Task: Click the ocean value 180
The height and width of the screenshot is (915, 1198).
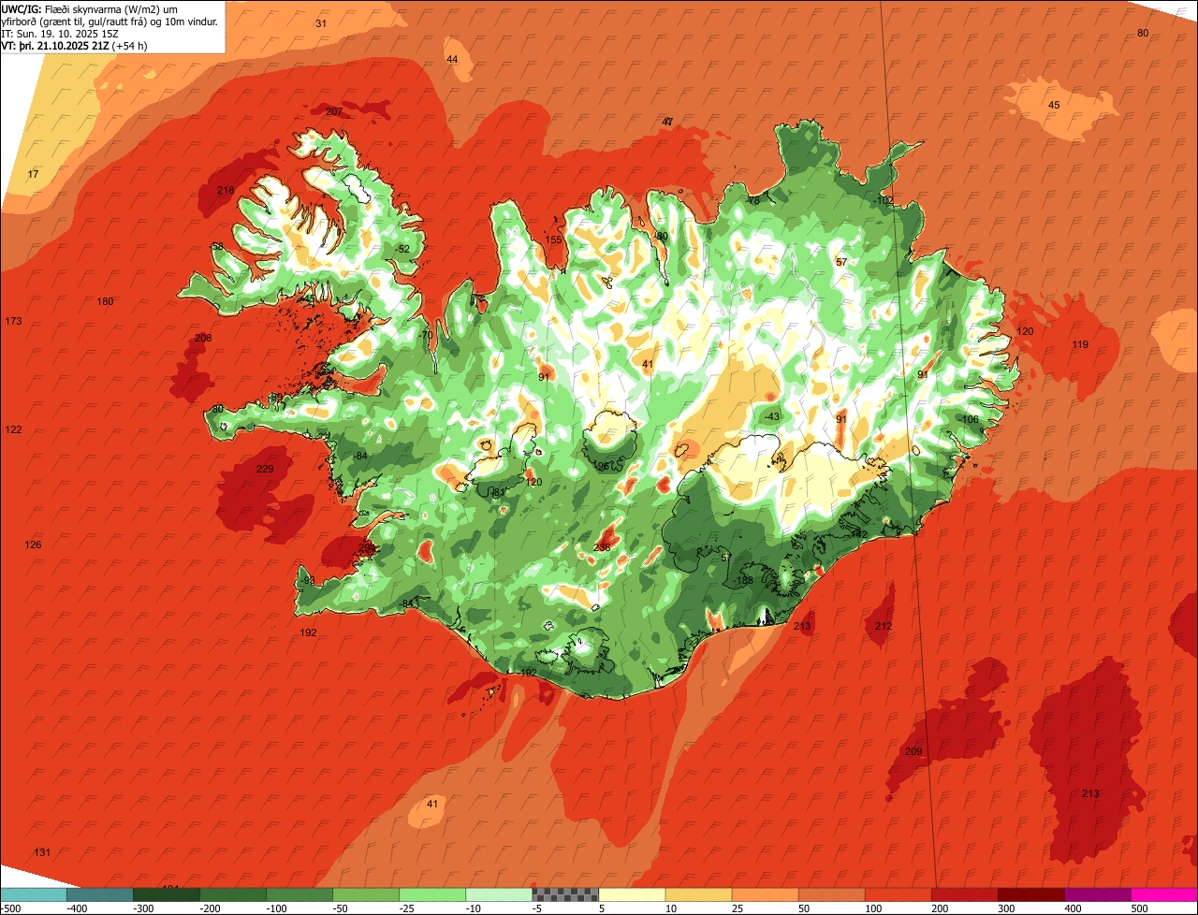Action: (105, 301)
